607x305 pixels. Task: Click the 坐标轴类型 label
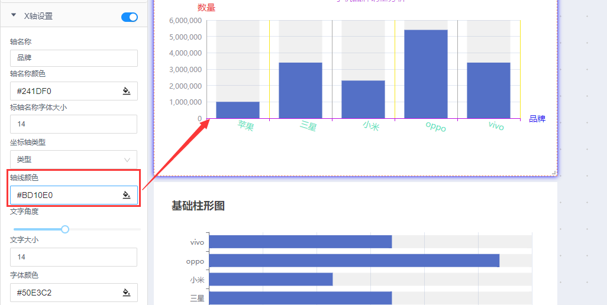point(28,142)
